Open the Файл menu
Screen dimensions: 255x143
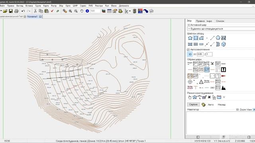tap(2, 6)
